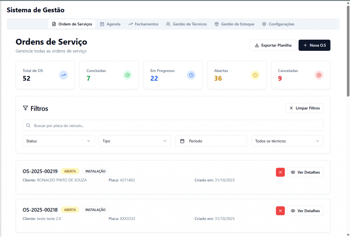The image size is (350, 237).
Task: Focus the vehicle plate search field
Action: pyautogui.click(x=173, y=126)
